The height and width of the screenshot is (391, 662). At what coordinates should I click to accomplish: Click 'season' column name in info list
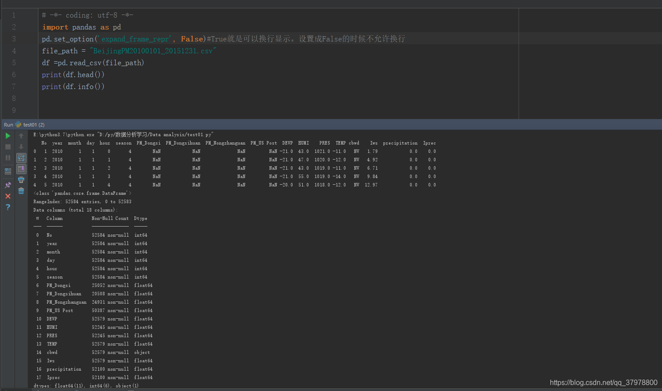point(55,277)
